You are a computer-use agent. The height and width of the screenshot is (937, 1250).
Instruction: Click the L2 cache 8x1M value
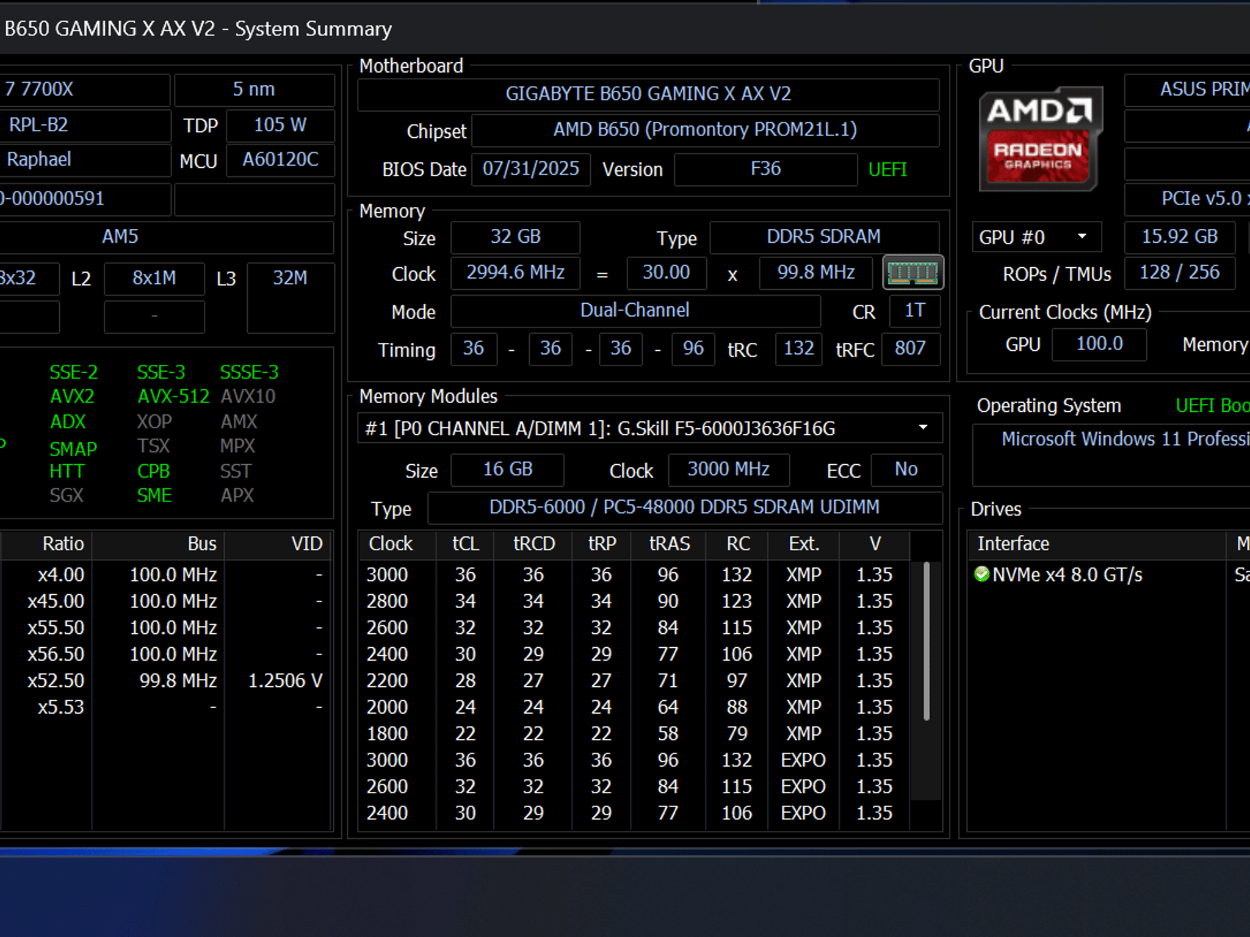154,278
